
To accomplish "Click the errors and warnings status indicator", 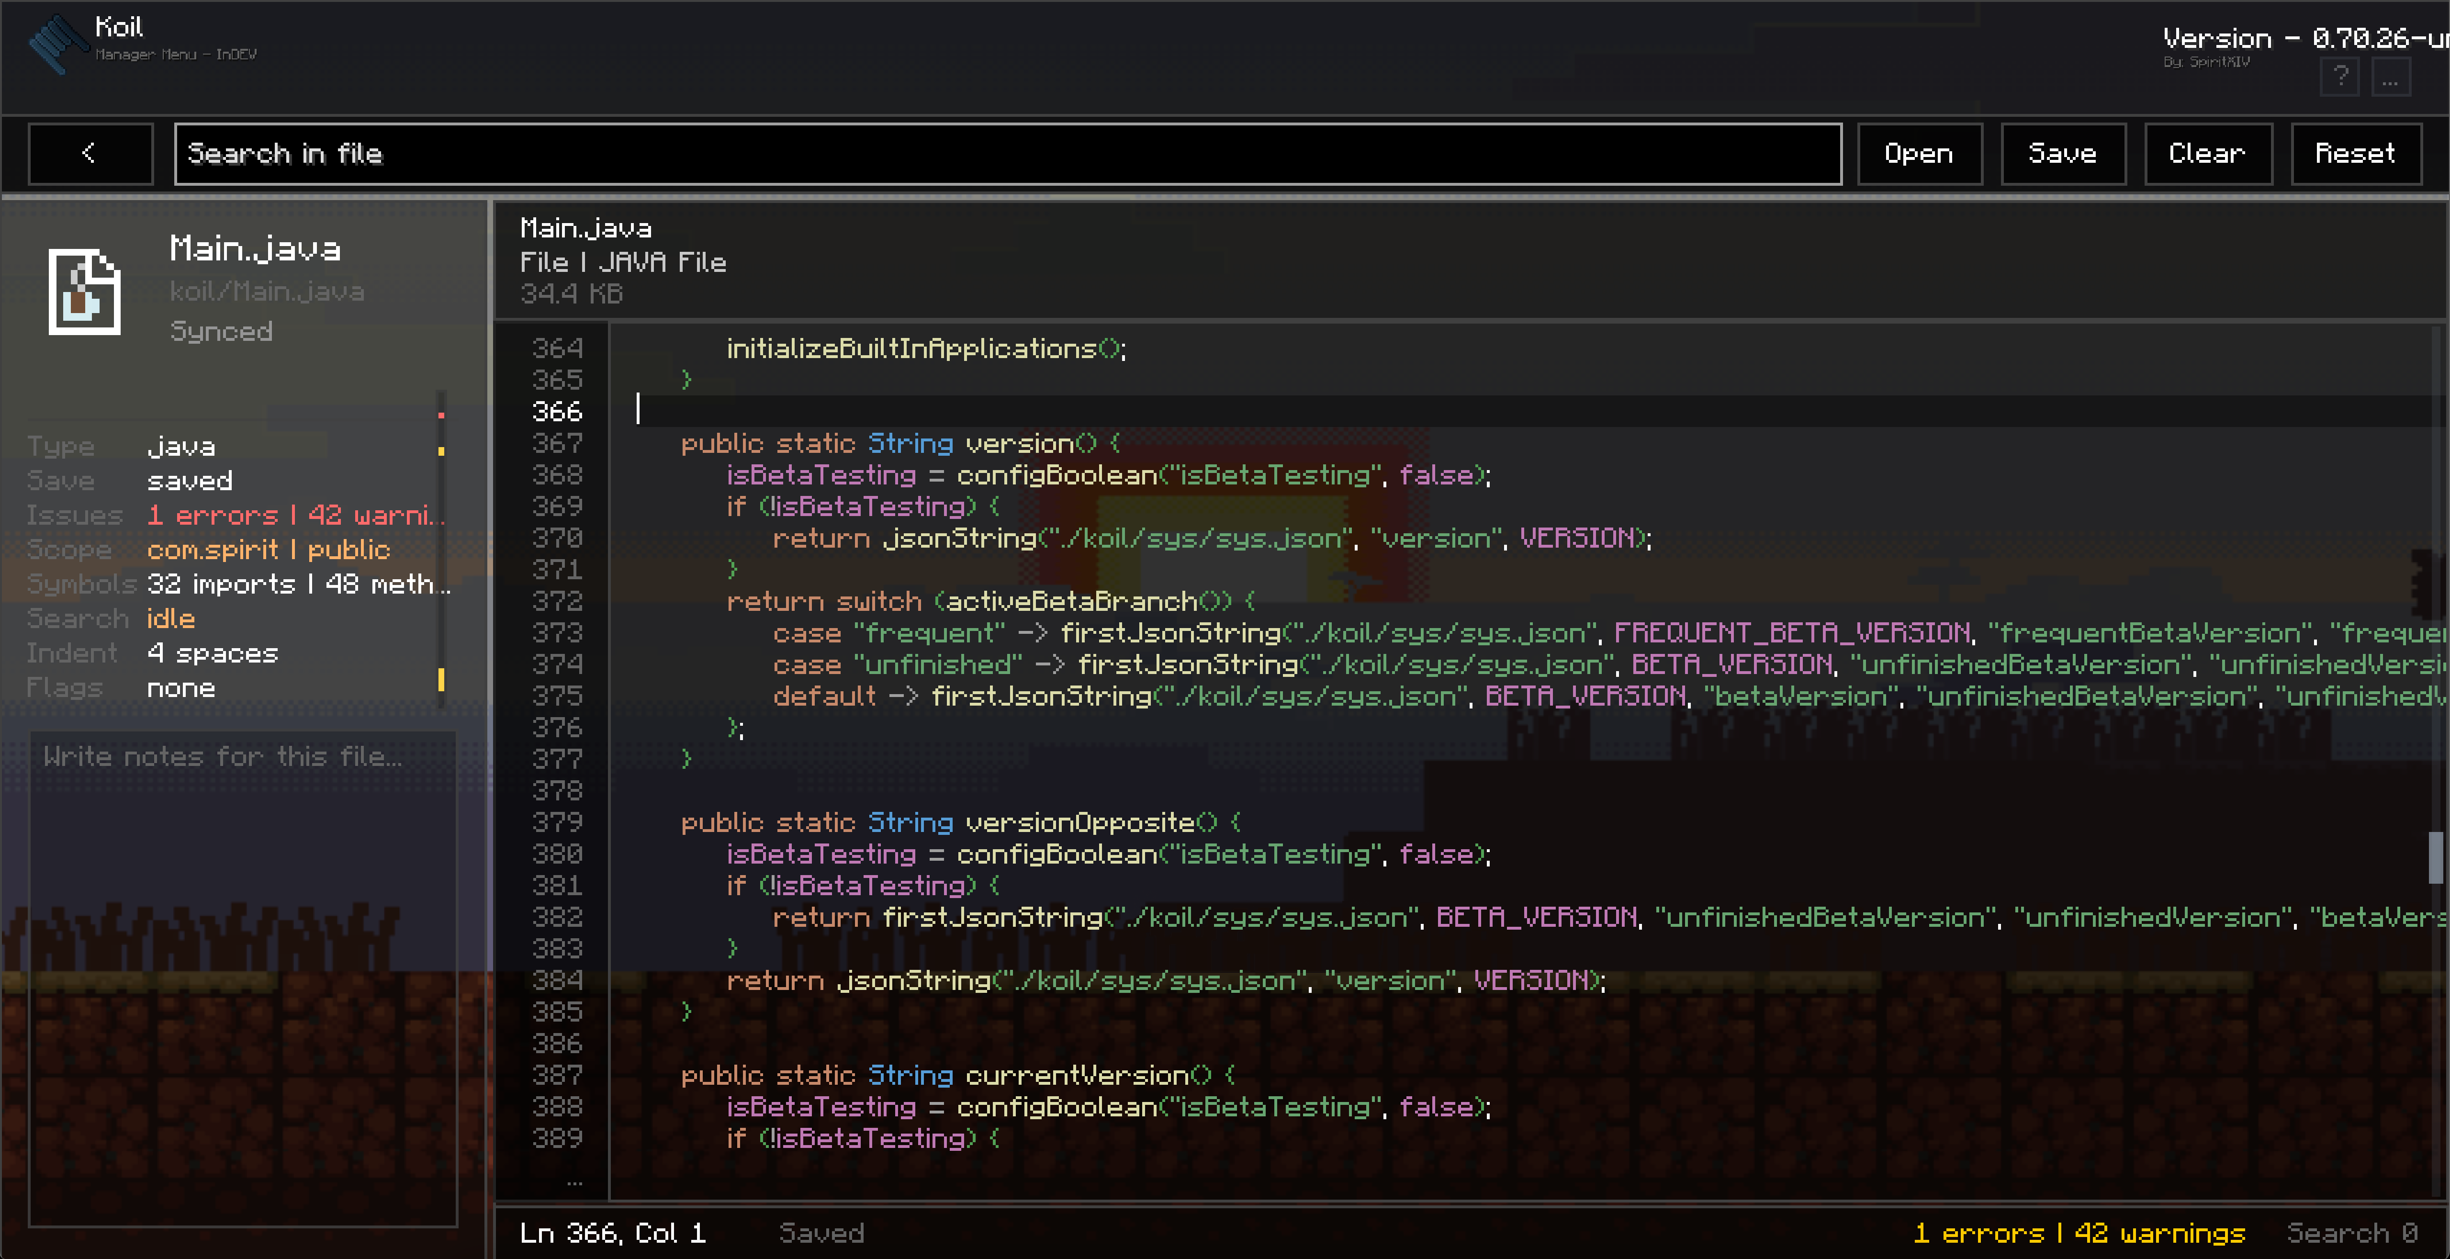I will click(2078, 1233).
